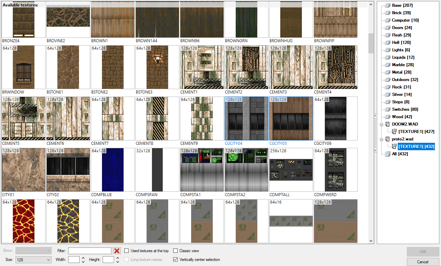
Task: Open Liquids [12] category
Action: [x=403, y=57]
